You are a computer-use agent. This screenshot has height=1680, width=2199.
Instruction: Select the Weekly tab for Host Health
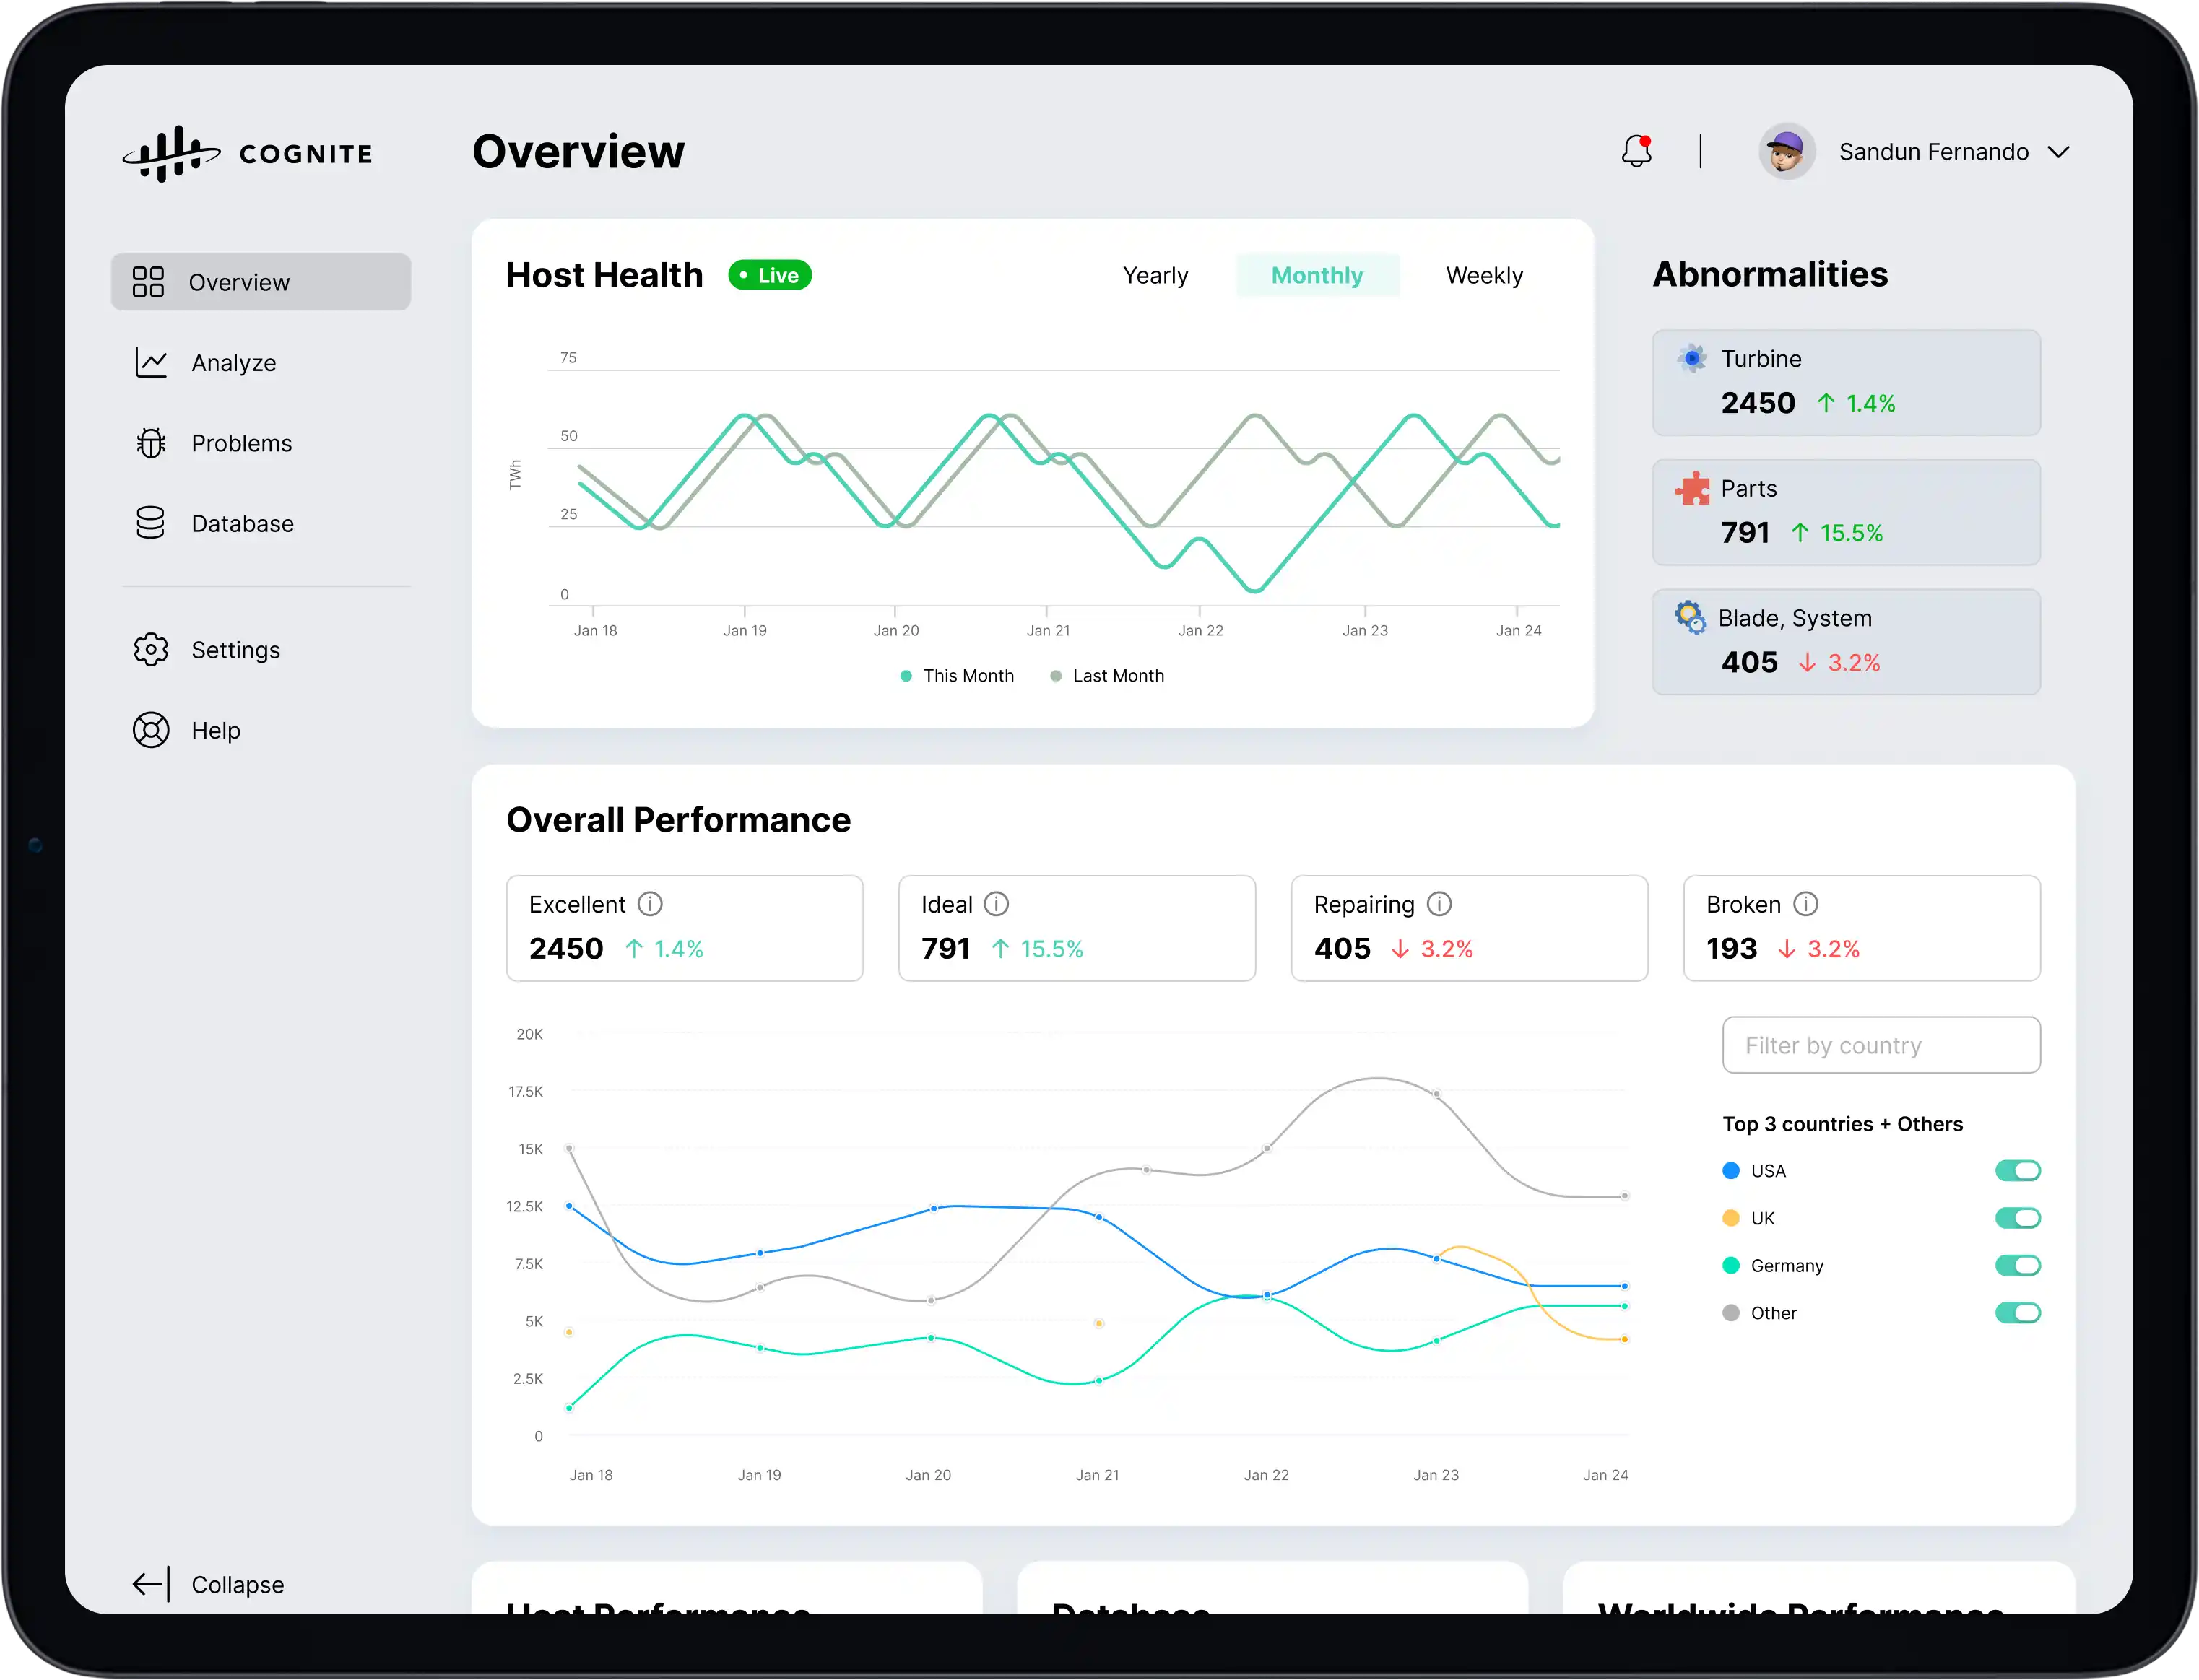click(x=1485, y=275)
